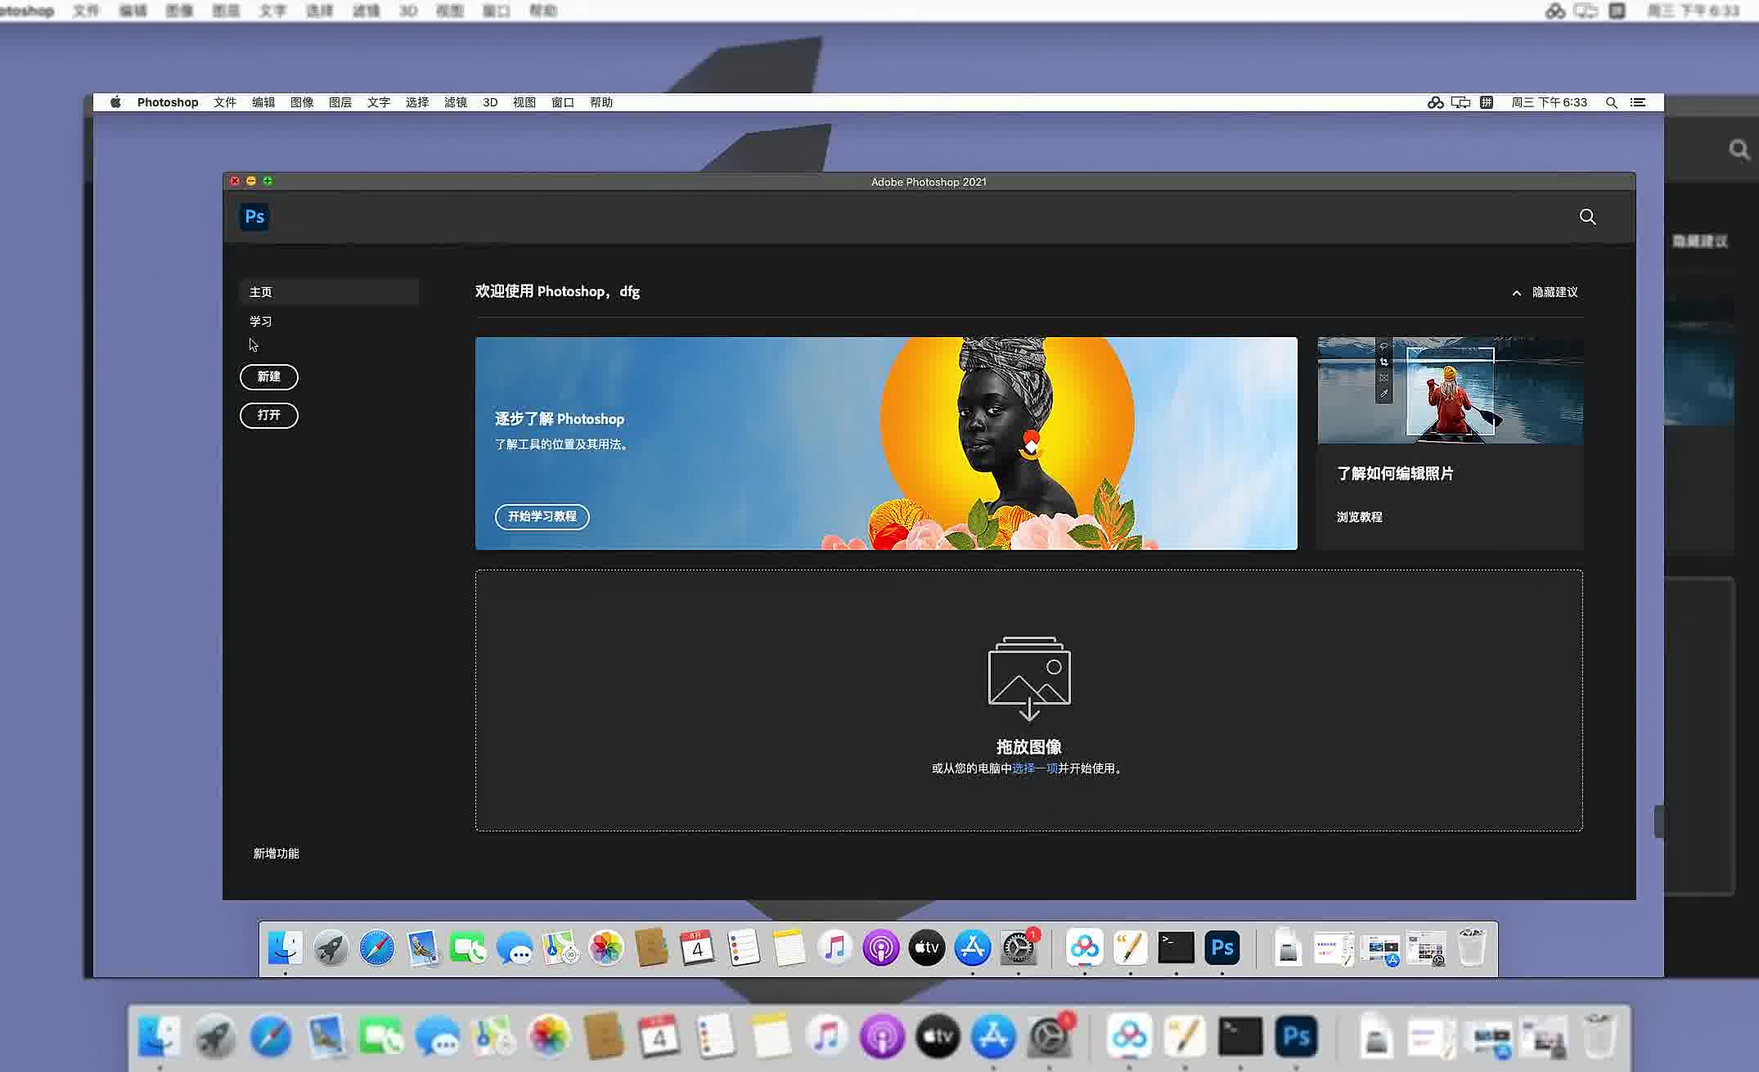1759x1072 pixels.
Task: Open Launchpad from the sharp inner Dock
Action: [331, 948]
